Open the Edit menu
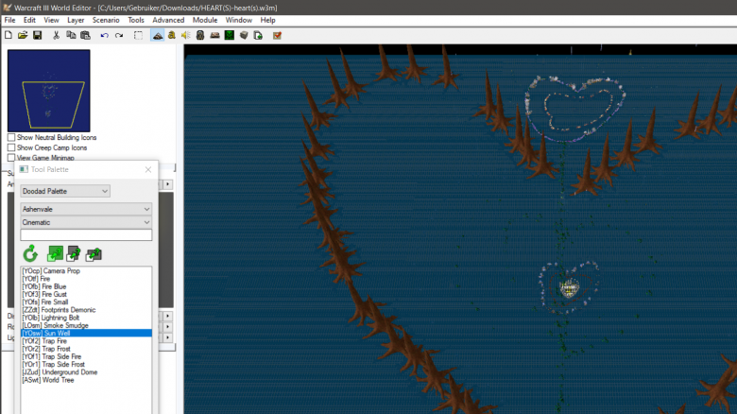Screen dimensions: 737x414 (29, 20)
